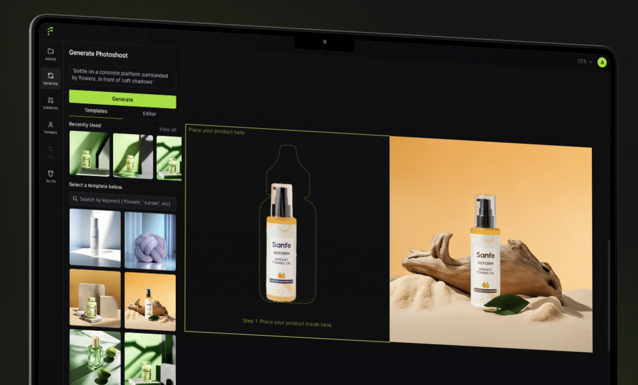Viewport: 638px width, 385px height.
Task: Click the green Generate button
Action: point(122,99)
